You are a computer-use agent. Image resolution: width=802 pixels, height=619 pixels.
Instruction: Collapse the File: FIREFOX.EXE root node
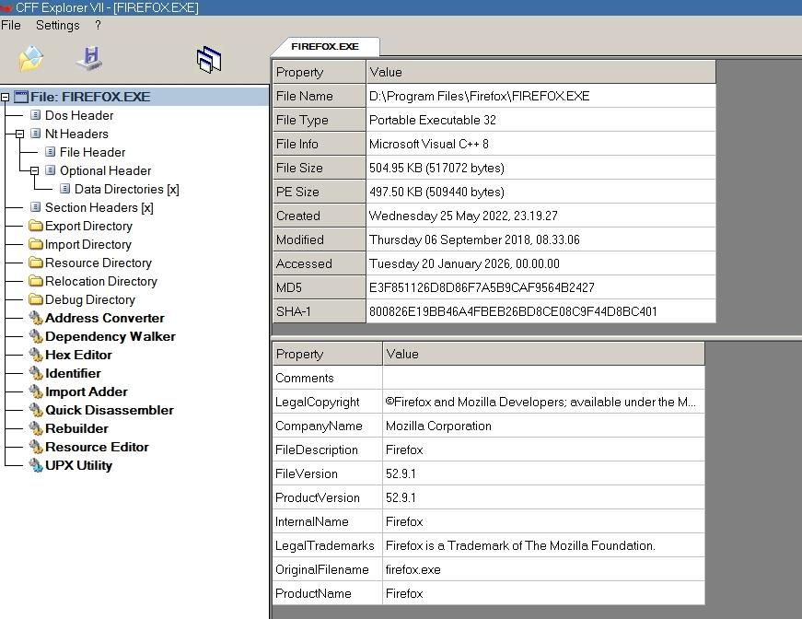pyautogui.click(x=6, y=97)
